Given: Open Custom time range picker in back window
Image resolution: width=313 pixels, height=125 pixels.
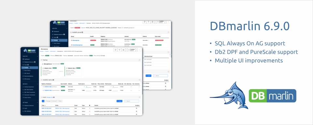Looking at the screenshot, I should pyautogui.click(x=161, y=22).
